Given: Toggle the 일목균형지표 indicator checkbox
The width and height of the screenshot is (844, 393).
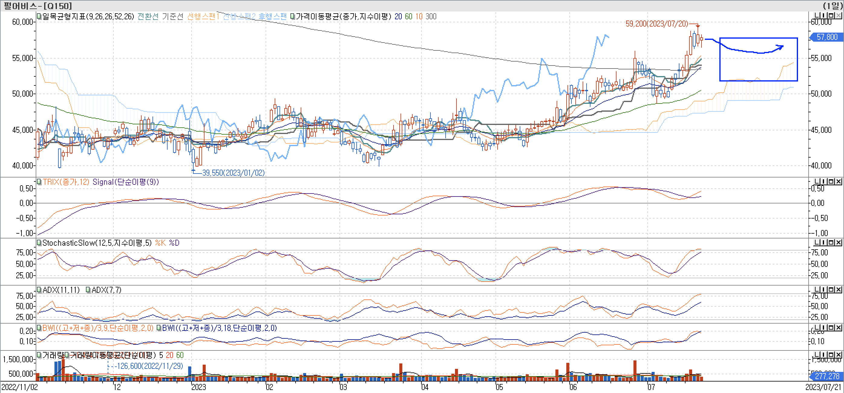Looking at the screenshot, I should (39, 16).
